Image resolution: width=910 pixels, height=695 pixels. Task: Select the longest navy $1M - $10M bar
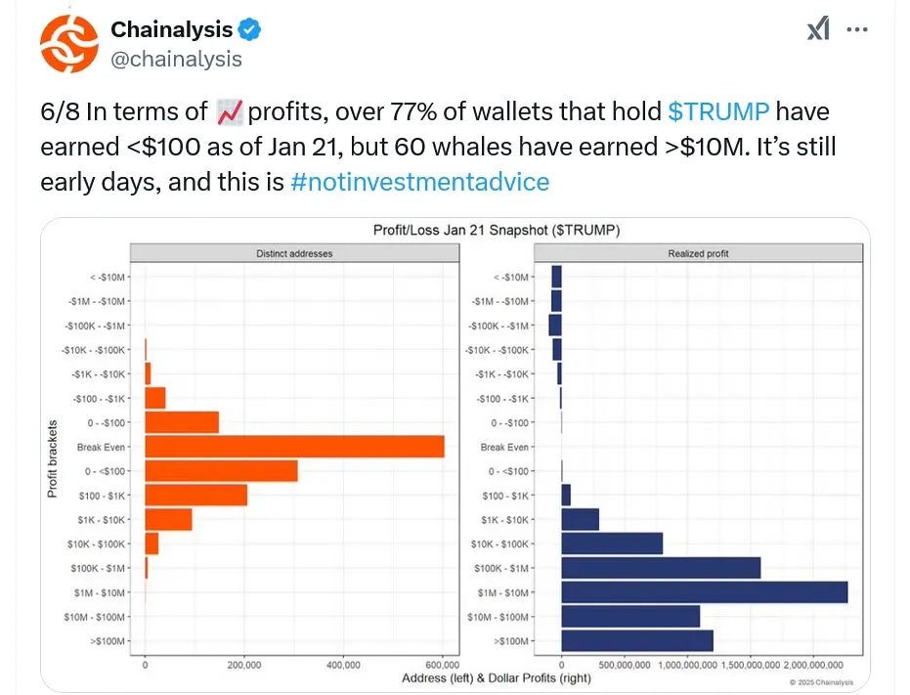point(704,591)
